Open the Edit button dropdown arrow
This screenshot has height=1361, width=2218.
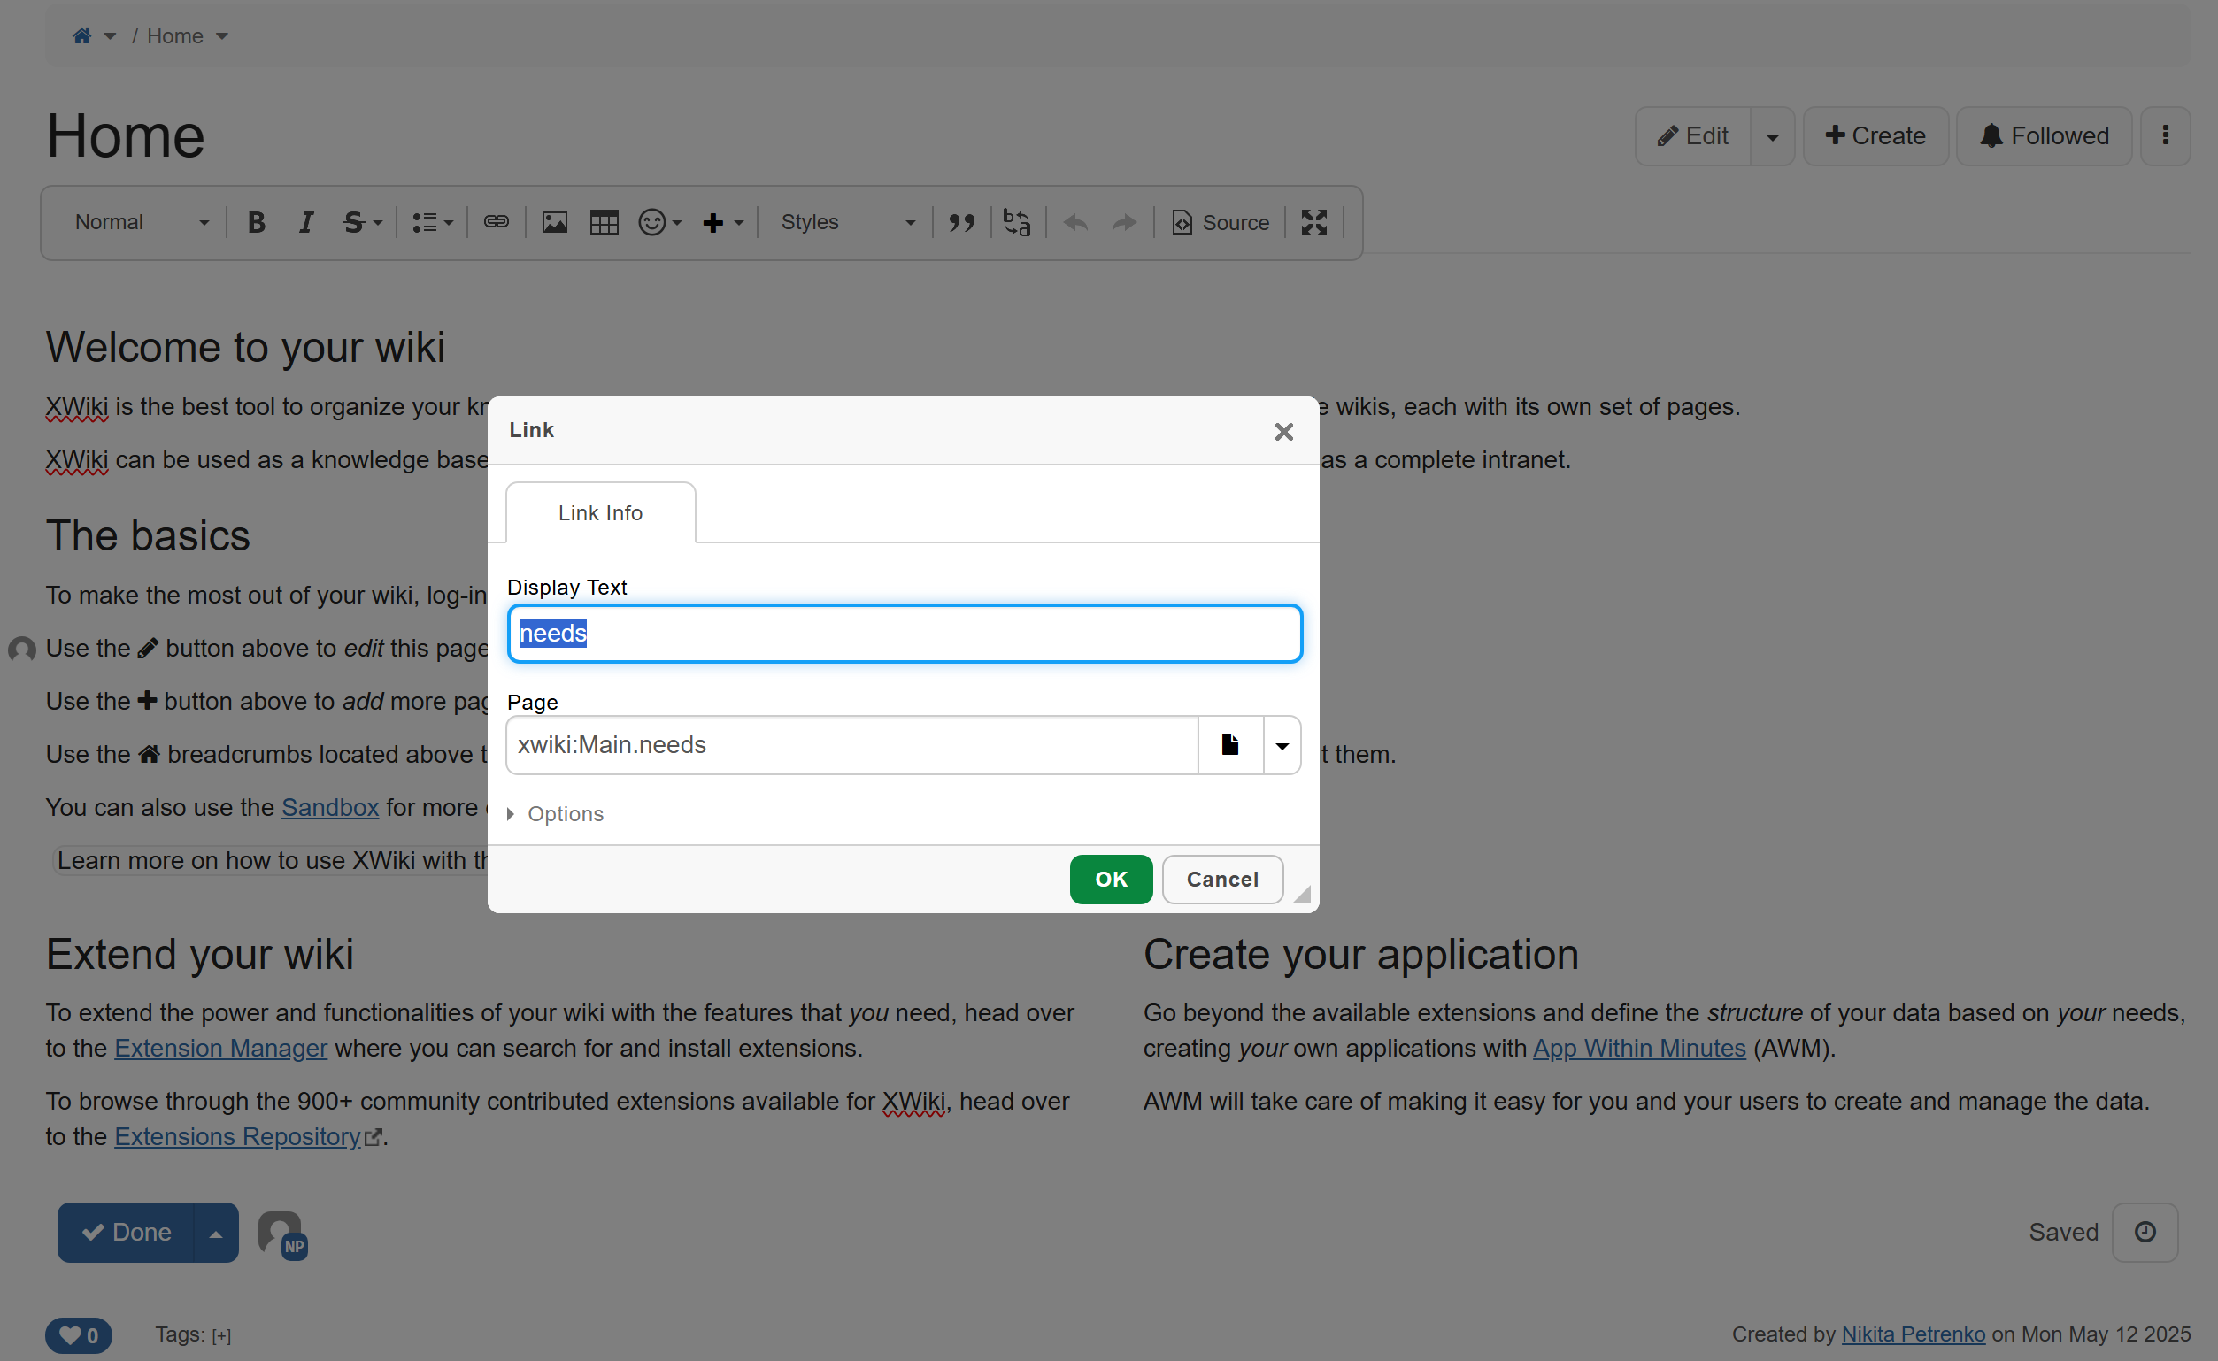tap(1773, 137)
